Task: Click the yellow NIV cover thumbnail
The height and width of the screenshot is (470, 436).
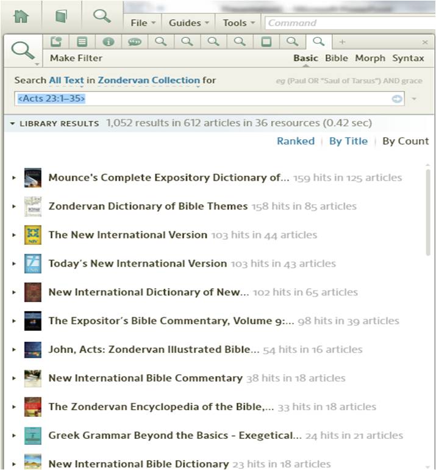Action: click(x=33, y=235)
